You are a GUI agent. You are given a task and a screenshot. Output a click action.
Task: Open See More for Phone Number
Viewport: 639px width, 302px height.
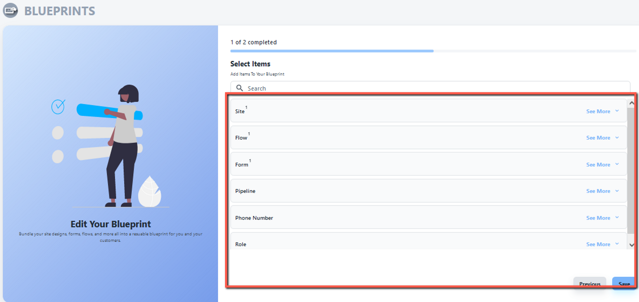tap(598, 218)
